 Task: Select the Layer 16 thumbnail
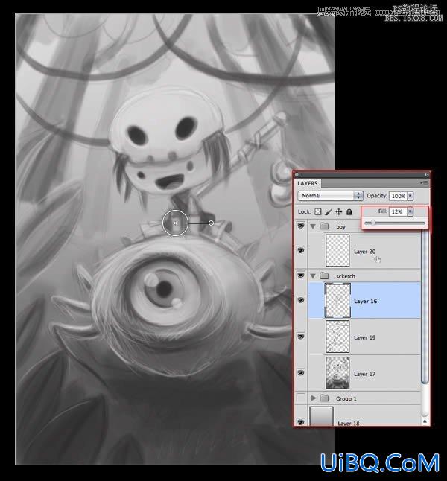337,300
